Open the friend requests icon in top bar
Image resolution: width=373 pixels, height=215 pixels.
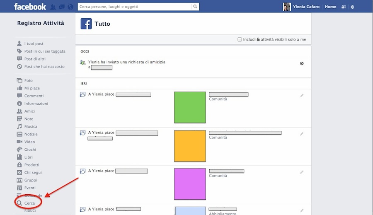point(53,7)
